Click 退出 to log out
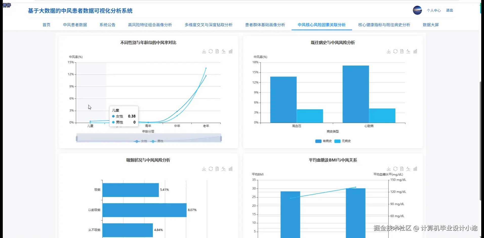The image size is (484, 238). (450, 10)
